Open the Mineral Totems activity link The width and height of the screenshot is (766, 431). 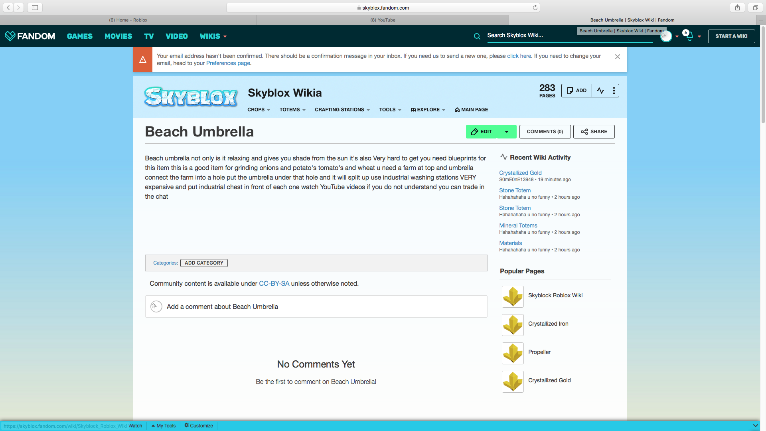518,225
